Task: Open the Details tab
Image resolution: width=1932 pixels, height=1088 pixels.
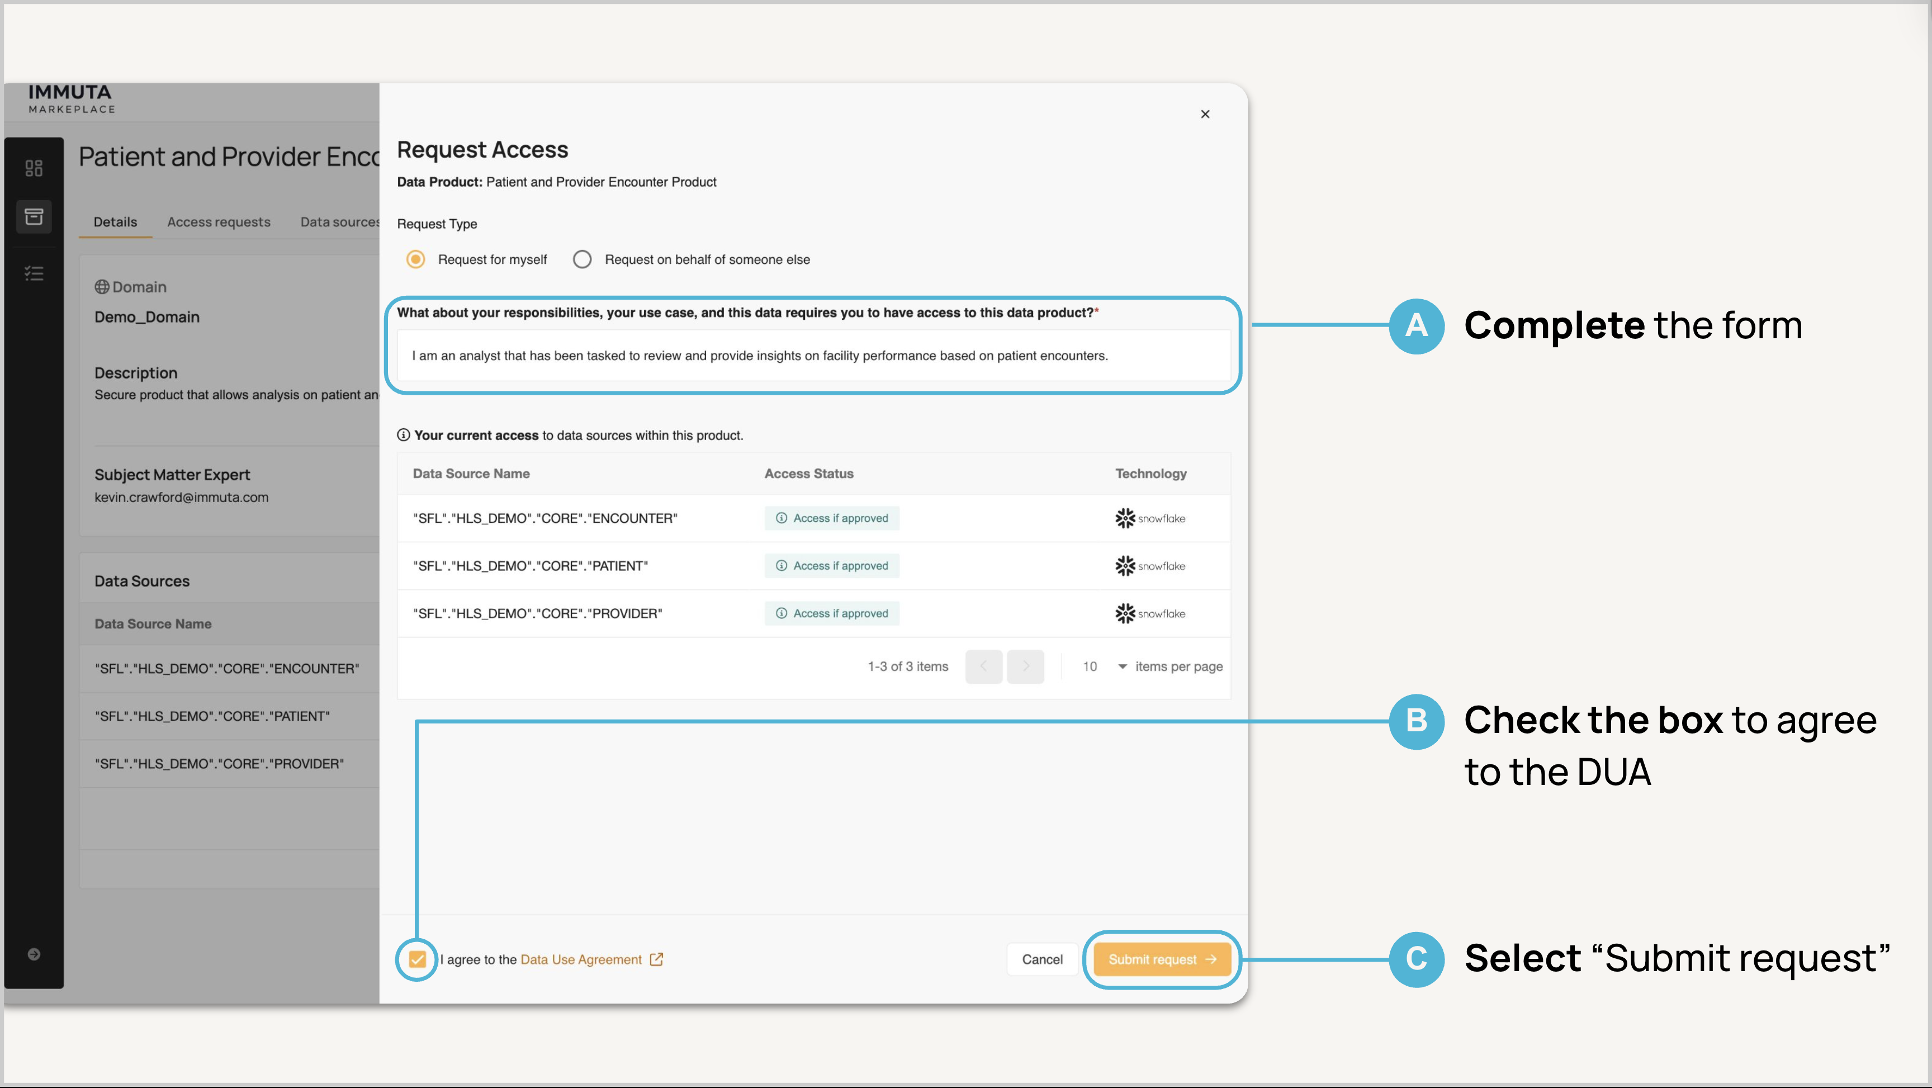Action: coord(116,222)
